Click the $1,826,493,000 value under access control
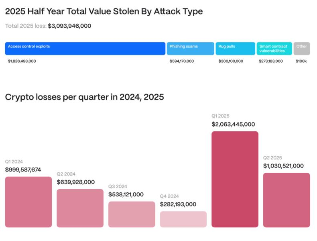This screenshot has height=241, width=317. click(22, 61)
